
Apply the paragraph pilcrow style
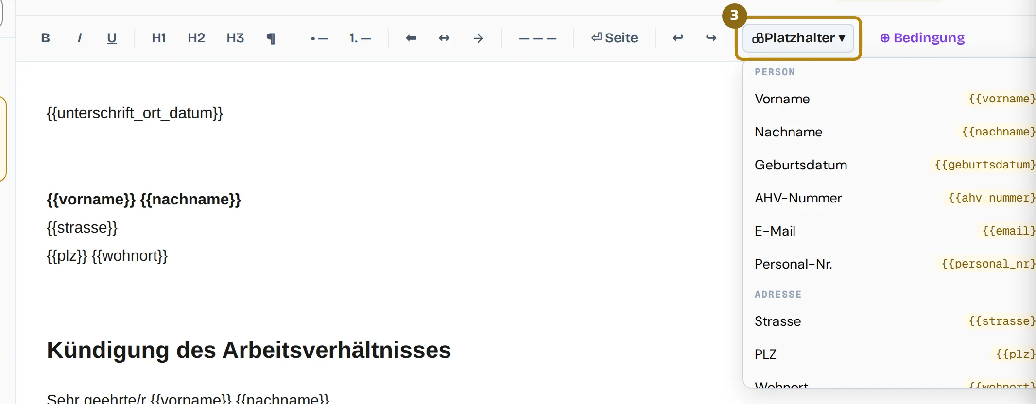click(271, 38)
